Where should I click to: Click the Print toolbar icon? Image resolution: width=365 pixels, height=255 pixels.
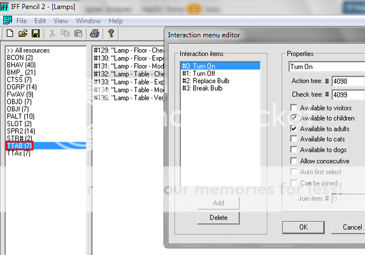coord(94,34)
